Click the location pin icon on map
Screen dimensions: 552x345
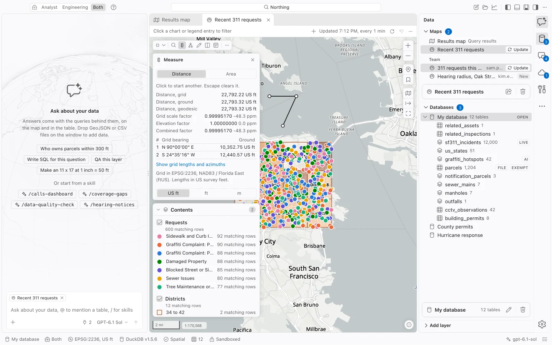click(x=408, y=70)
